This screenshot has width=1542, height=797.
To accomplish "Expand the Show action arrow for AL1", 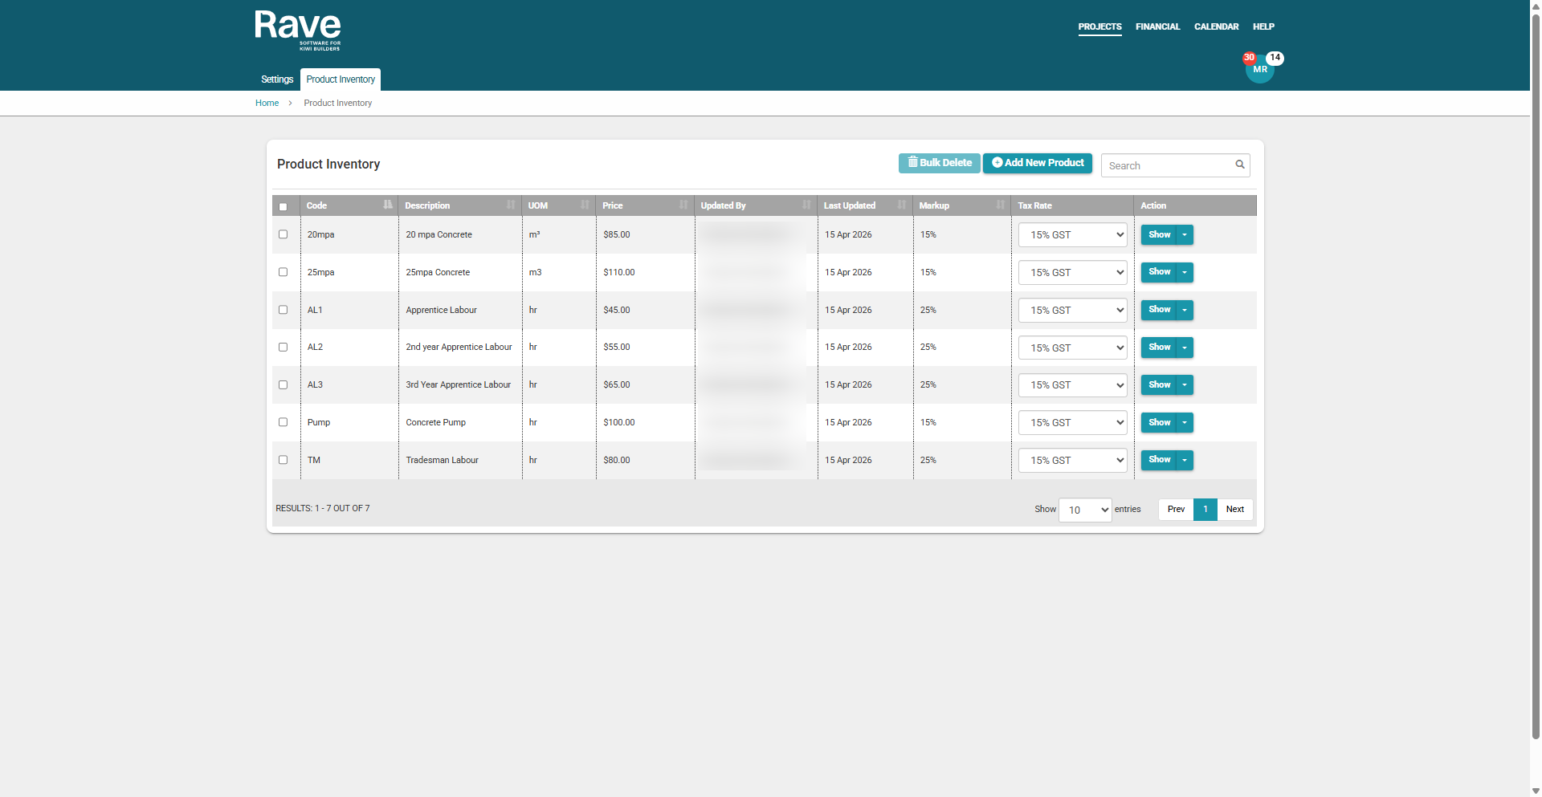I will click(x=1185, y=310).
